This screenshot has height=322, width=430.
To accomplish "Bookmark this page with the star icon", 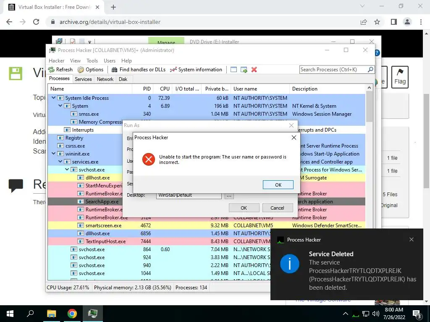I will pyautogui.click(x=377, y=22).
